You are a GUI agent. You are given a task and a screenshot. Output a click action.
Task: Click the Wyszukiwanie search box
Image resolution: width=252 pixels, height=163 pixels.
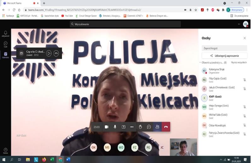[x=125, y=24]
